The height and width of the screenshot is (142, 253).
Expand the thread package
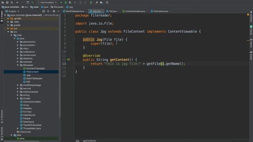tap(18, 99)
